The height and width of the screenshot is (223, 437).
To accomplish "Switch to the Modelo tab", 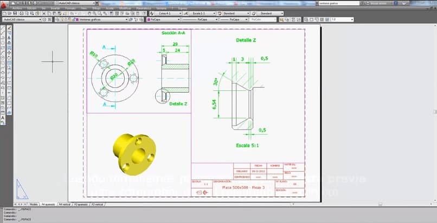I will pyautogui.click(x=34, y=205).
